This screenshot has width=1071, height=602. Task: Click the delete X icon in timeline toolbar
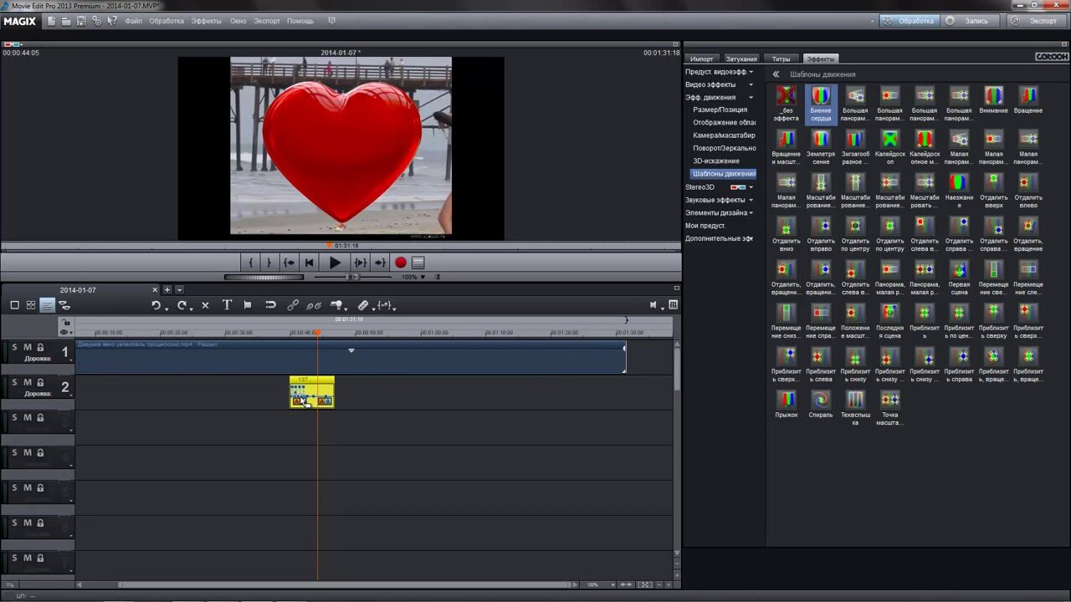205,305
